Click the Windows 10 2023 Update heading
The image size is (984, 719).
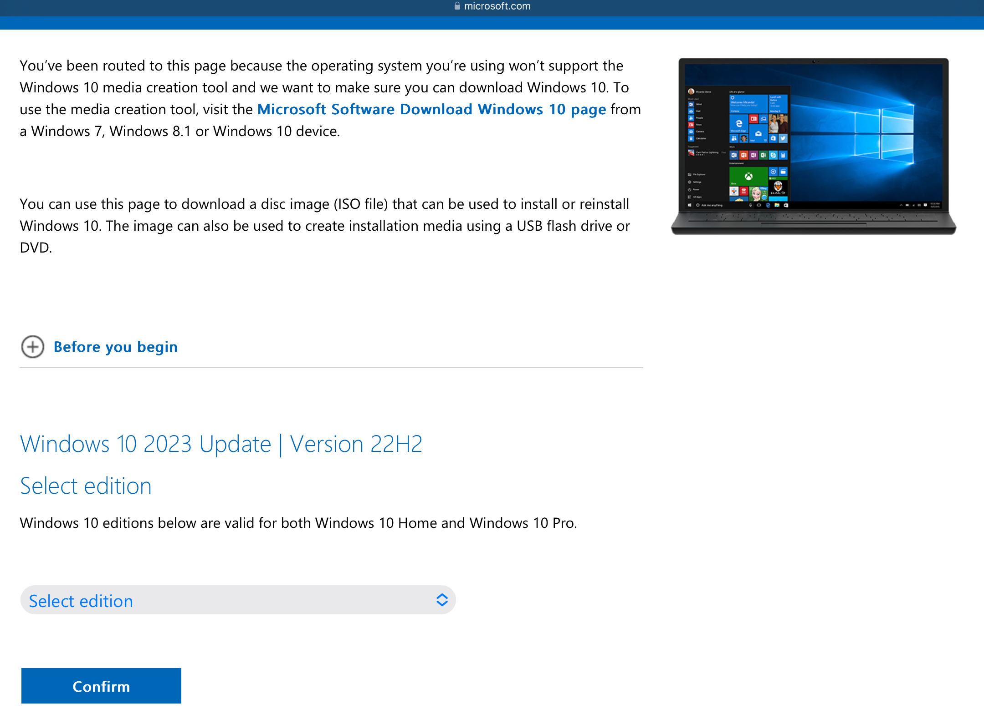(x=221, y=444)
